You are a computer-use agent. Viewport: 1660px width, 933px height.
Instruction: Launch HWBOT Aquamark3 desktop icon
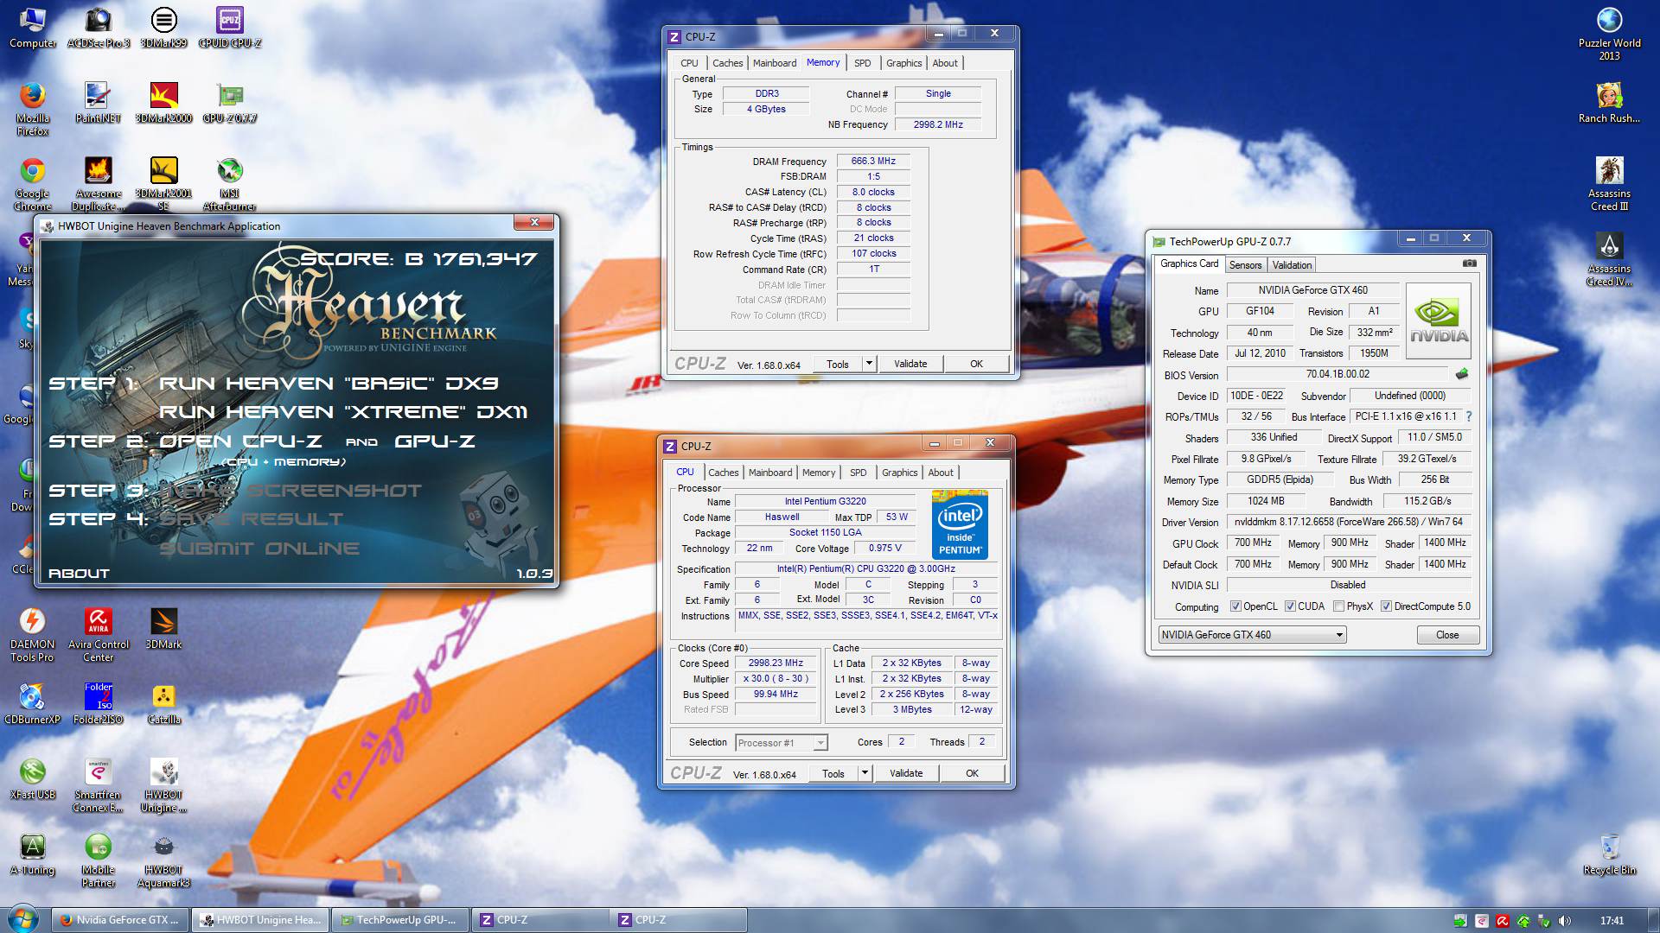(163, 860)
